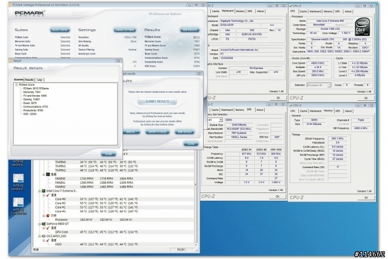This screenshot has width=388, height=259.
Task: Click CPU-Z title icon of the CPU tab window
Action: (x=291, y=5)
